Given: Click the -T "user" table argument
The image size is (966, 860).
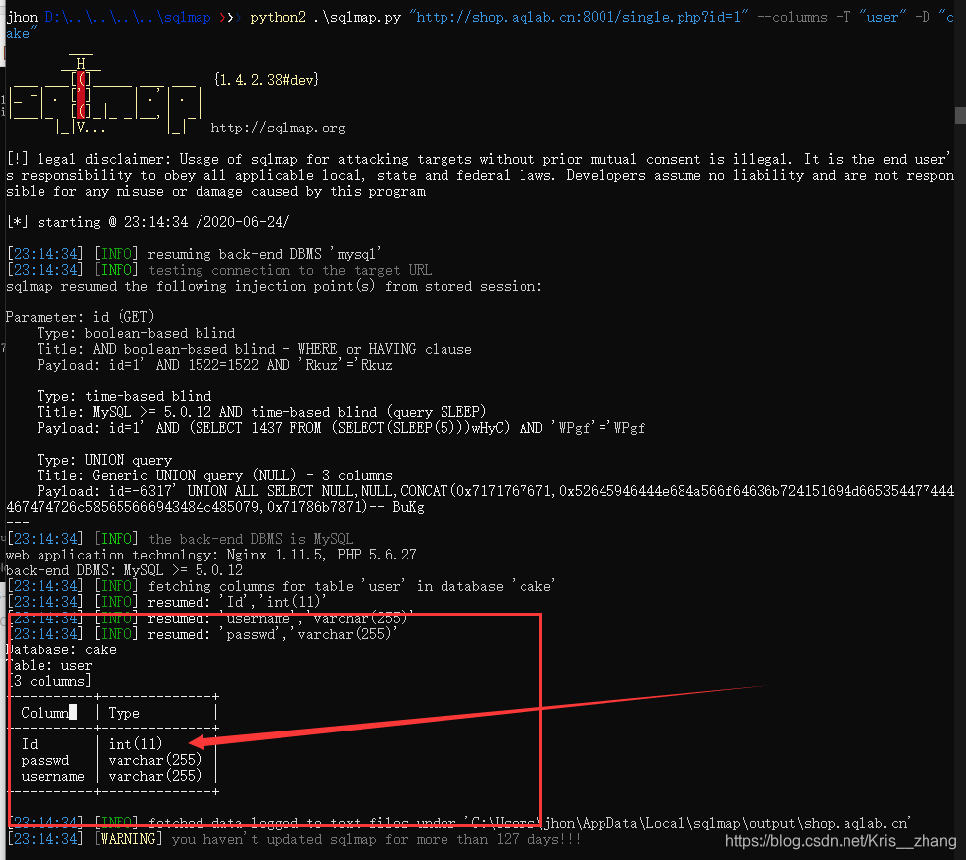Looking at the screenshot, I should tap(870, 17).
